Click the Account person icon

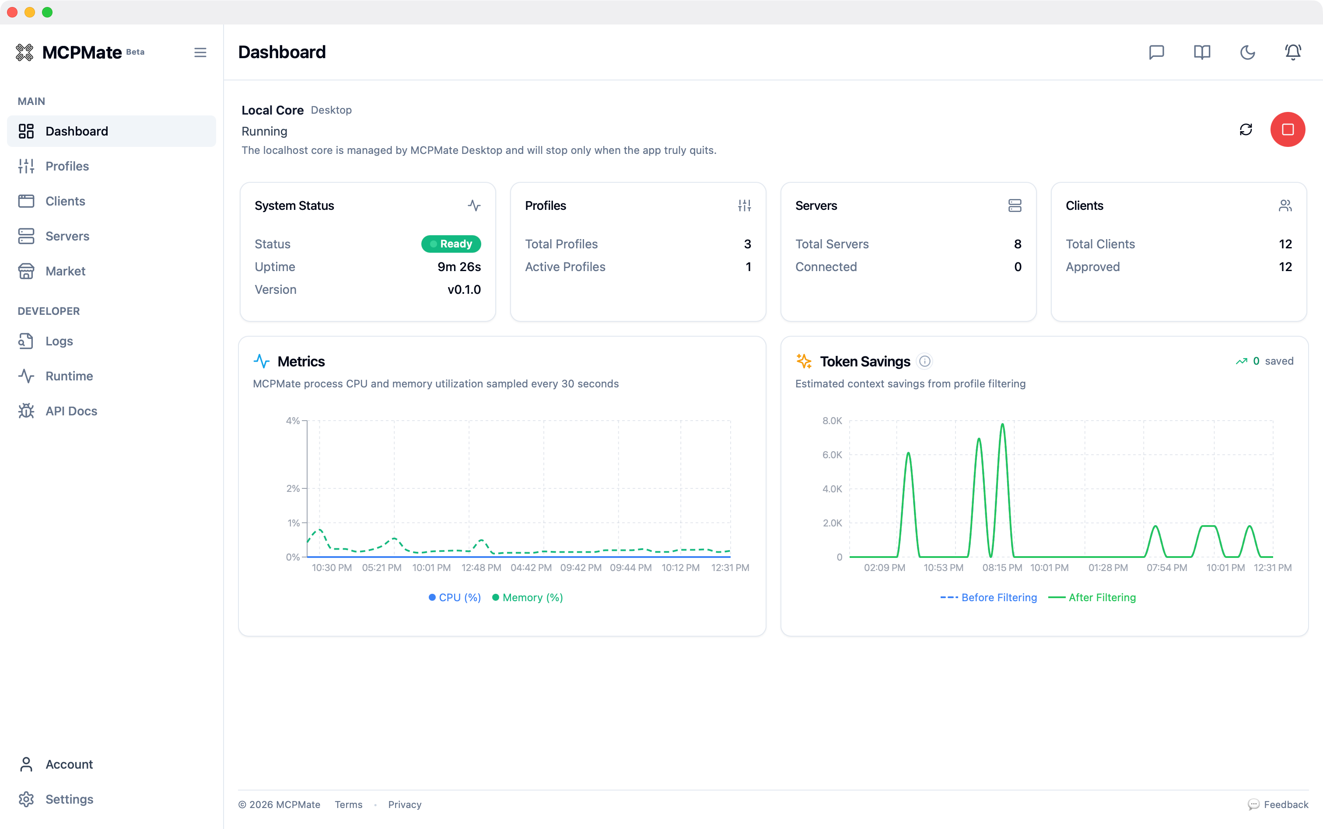[26, 764]
